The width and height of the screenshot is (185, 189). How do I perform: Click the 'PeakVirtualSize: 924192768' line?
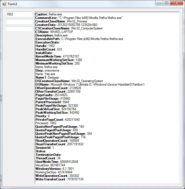point(56,109)
